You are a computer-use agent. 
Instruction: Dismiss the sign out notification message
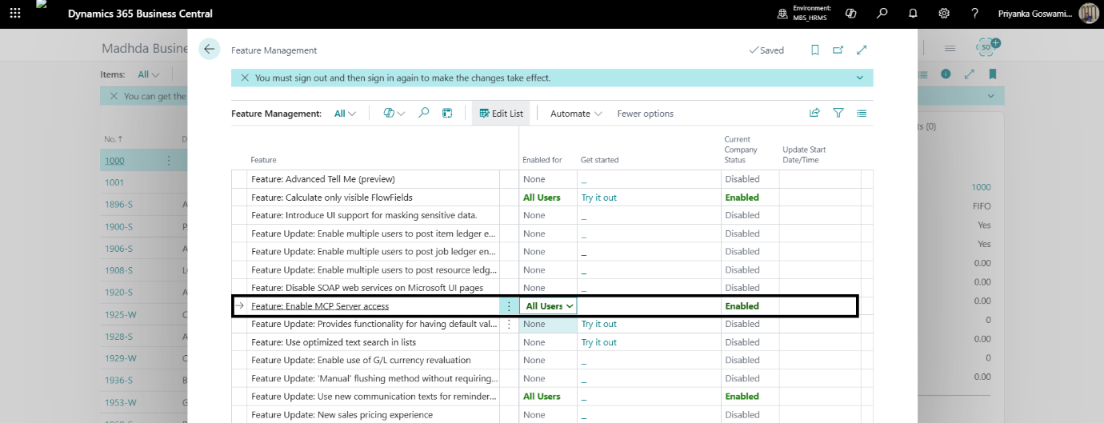[245, 78]
